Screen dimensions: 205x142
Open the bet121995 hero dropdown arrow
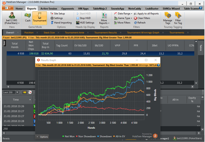coord(19,23)
